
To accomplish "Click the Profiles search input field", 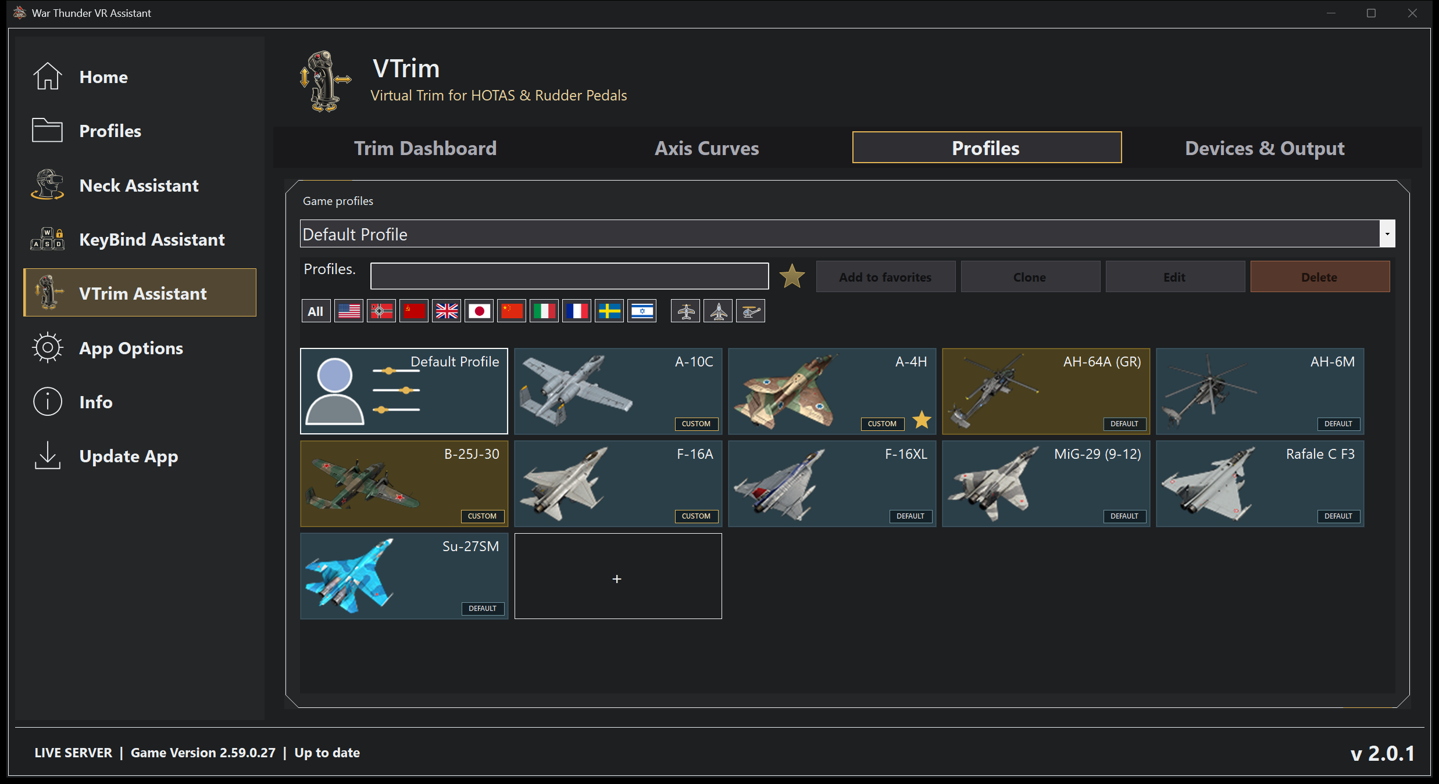I will point(570,276).
